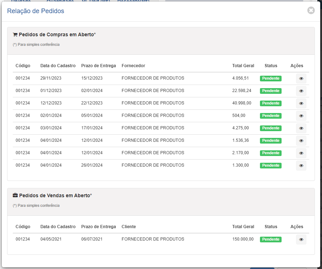Select delivery date 17/01/2024
This screenshot has width=322, height=269.
tap(92, 128)
